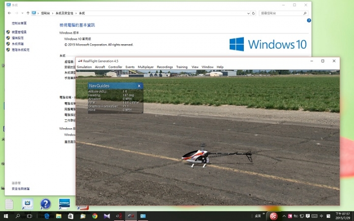This screenshot has width=354, height=221.
Task: Open the Recordings menu
Action: point(165,67)
